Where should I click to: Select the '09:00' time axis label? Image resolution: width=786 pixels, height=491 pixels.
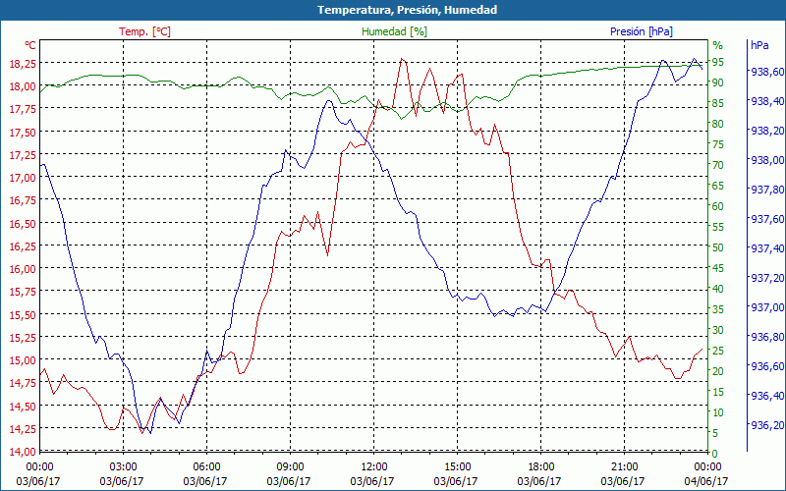tap(290, 466)
